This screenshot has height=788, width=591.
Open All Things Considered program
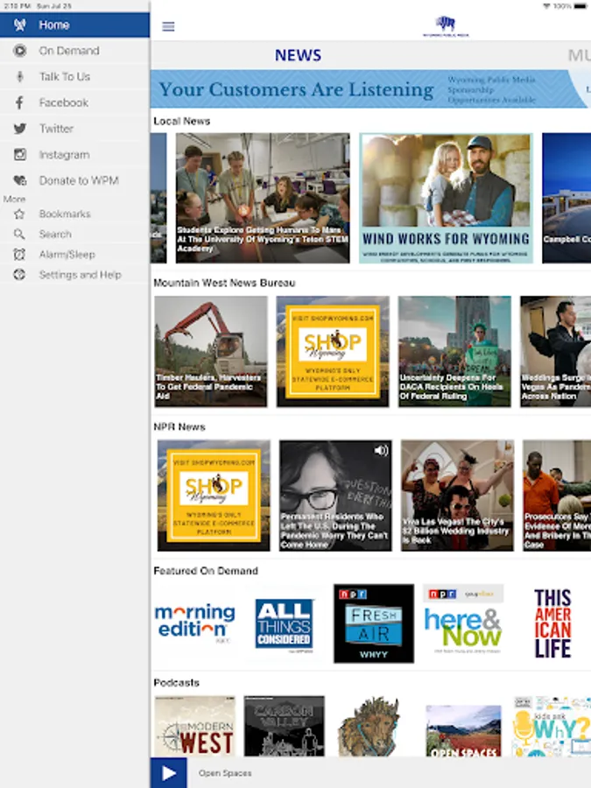coord(285,623)
